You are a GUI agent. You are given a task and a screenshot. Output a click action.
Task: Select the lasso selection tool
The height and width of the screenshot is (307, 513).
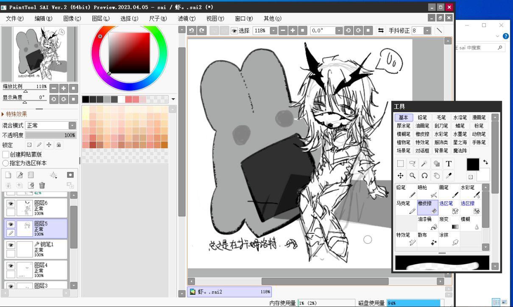tap(413, 164)
